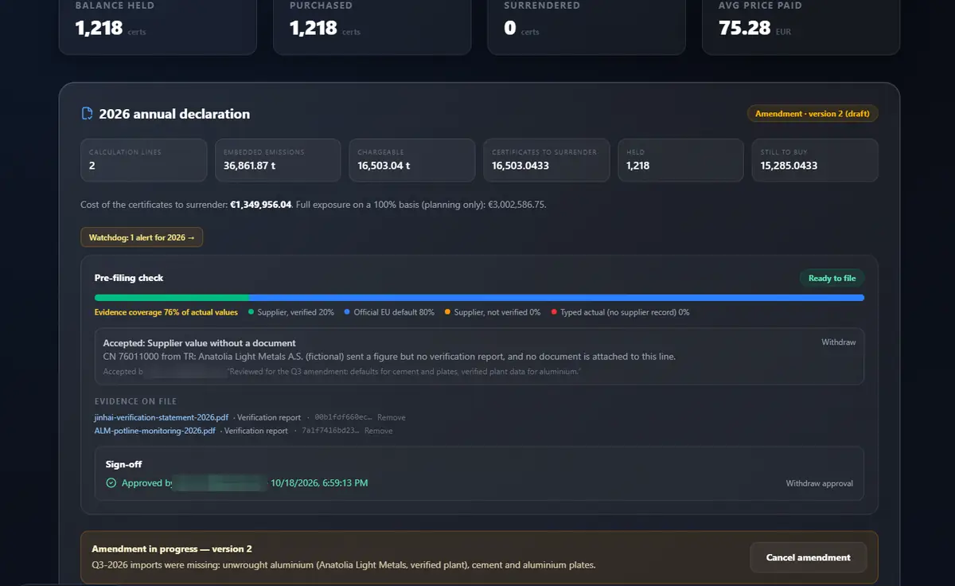Click the Purchased summary card
This screenshot has width=955, height=586.
[x=372, y=27]
